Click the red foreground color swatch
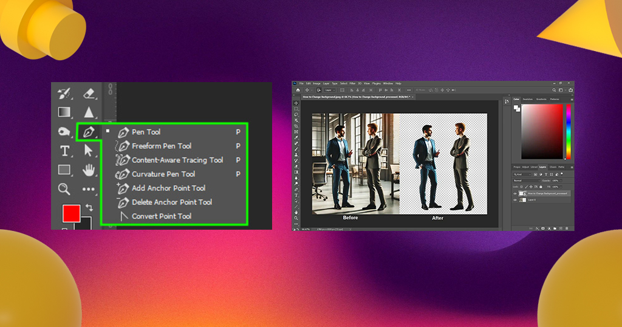This screenshot has height=327, width=622. click(72, 213)
